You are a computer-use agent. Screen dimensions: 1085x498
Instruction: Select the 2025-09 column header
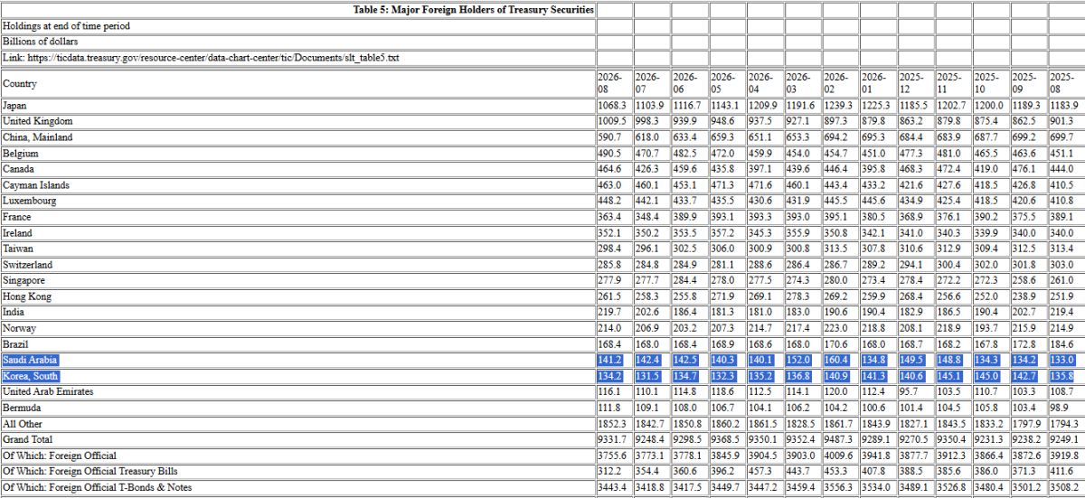click(1029, 83)
